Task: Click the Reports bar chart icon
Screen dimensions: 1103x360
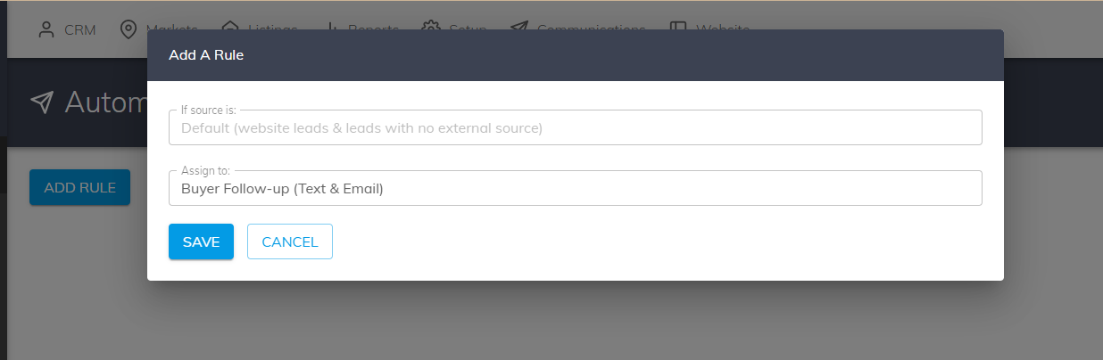Action: (x=332, y=27)
